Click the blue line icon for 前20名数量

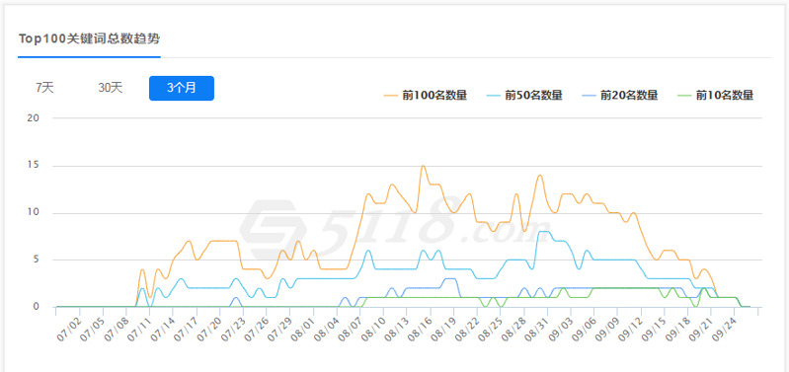pyautogui.click(x=589, y=95)
